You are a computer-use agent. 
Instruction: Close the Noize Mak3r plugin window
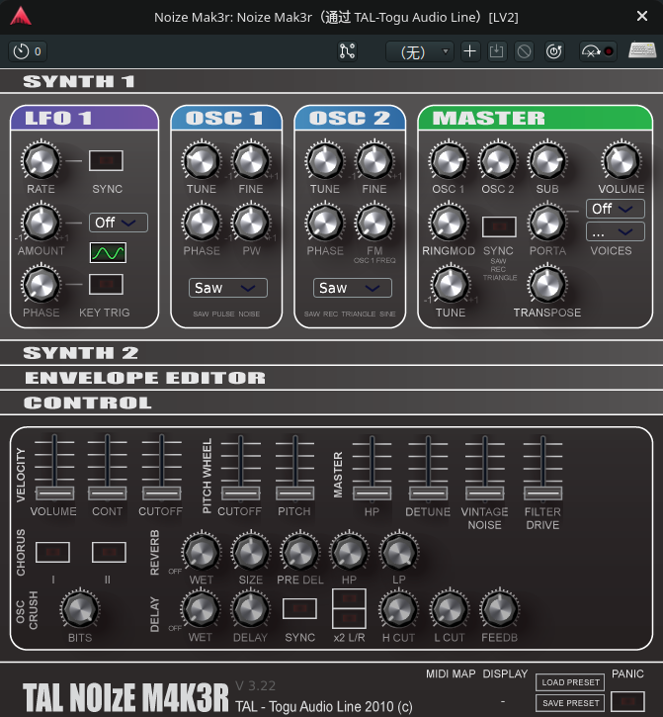tap(642, 16)
